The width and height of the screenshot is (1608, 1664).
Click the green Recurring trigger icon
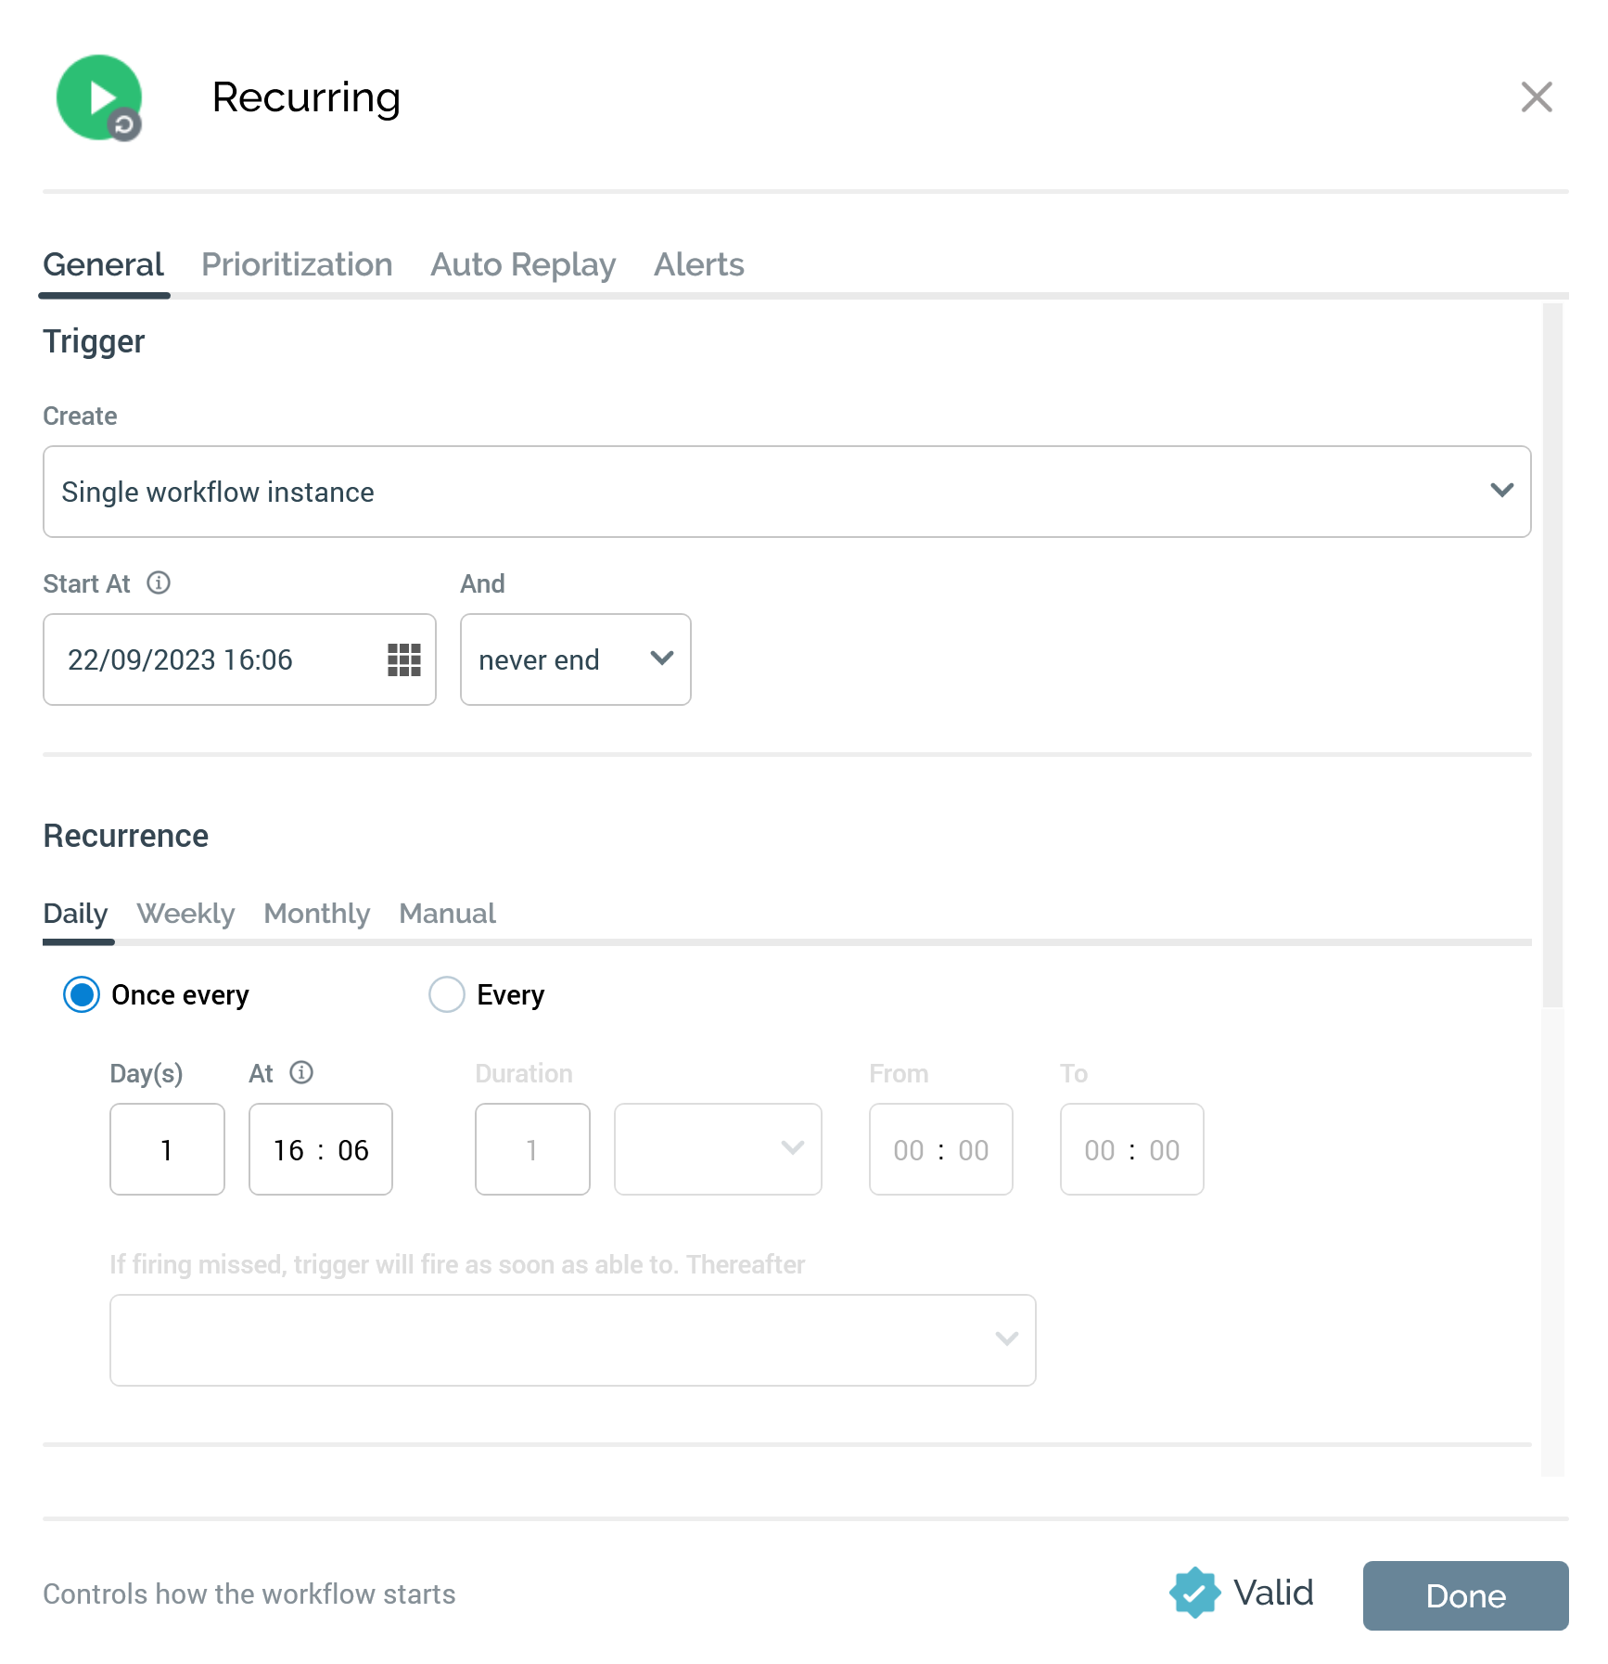pyautogui.click(x=99, y=97)
